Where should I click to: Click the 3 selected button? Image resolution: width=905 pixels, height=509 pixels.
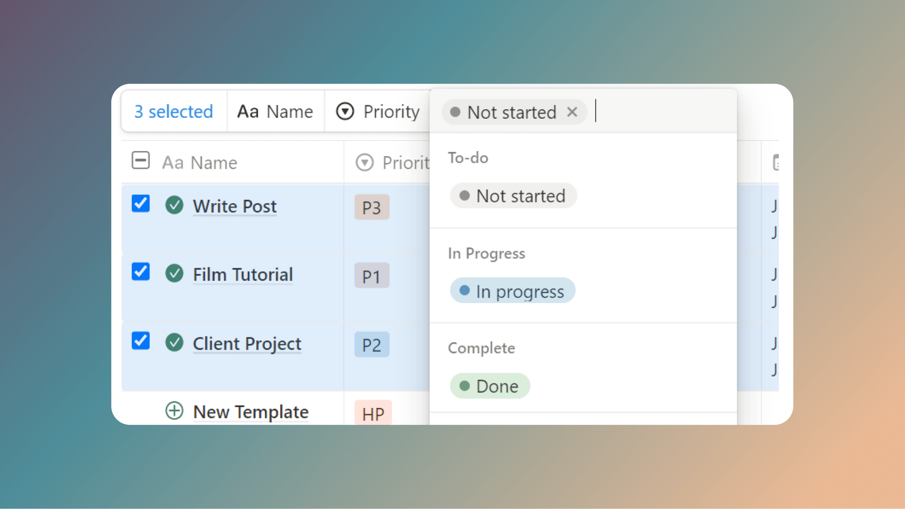pyautogui.click(x=173, y=112)
